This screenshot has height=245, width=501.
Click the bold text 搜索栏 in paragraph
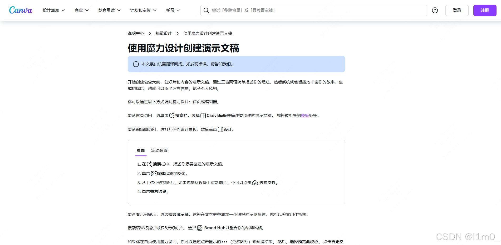click(x=181, y=116)
